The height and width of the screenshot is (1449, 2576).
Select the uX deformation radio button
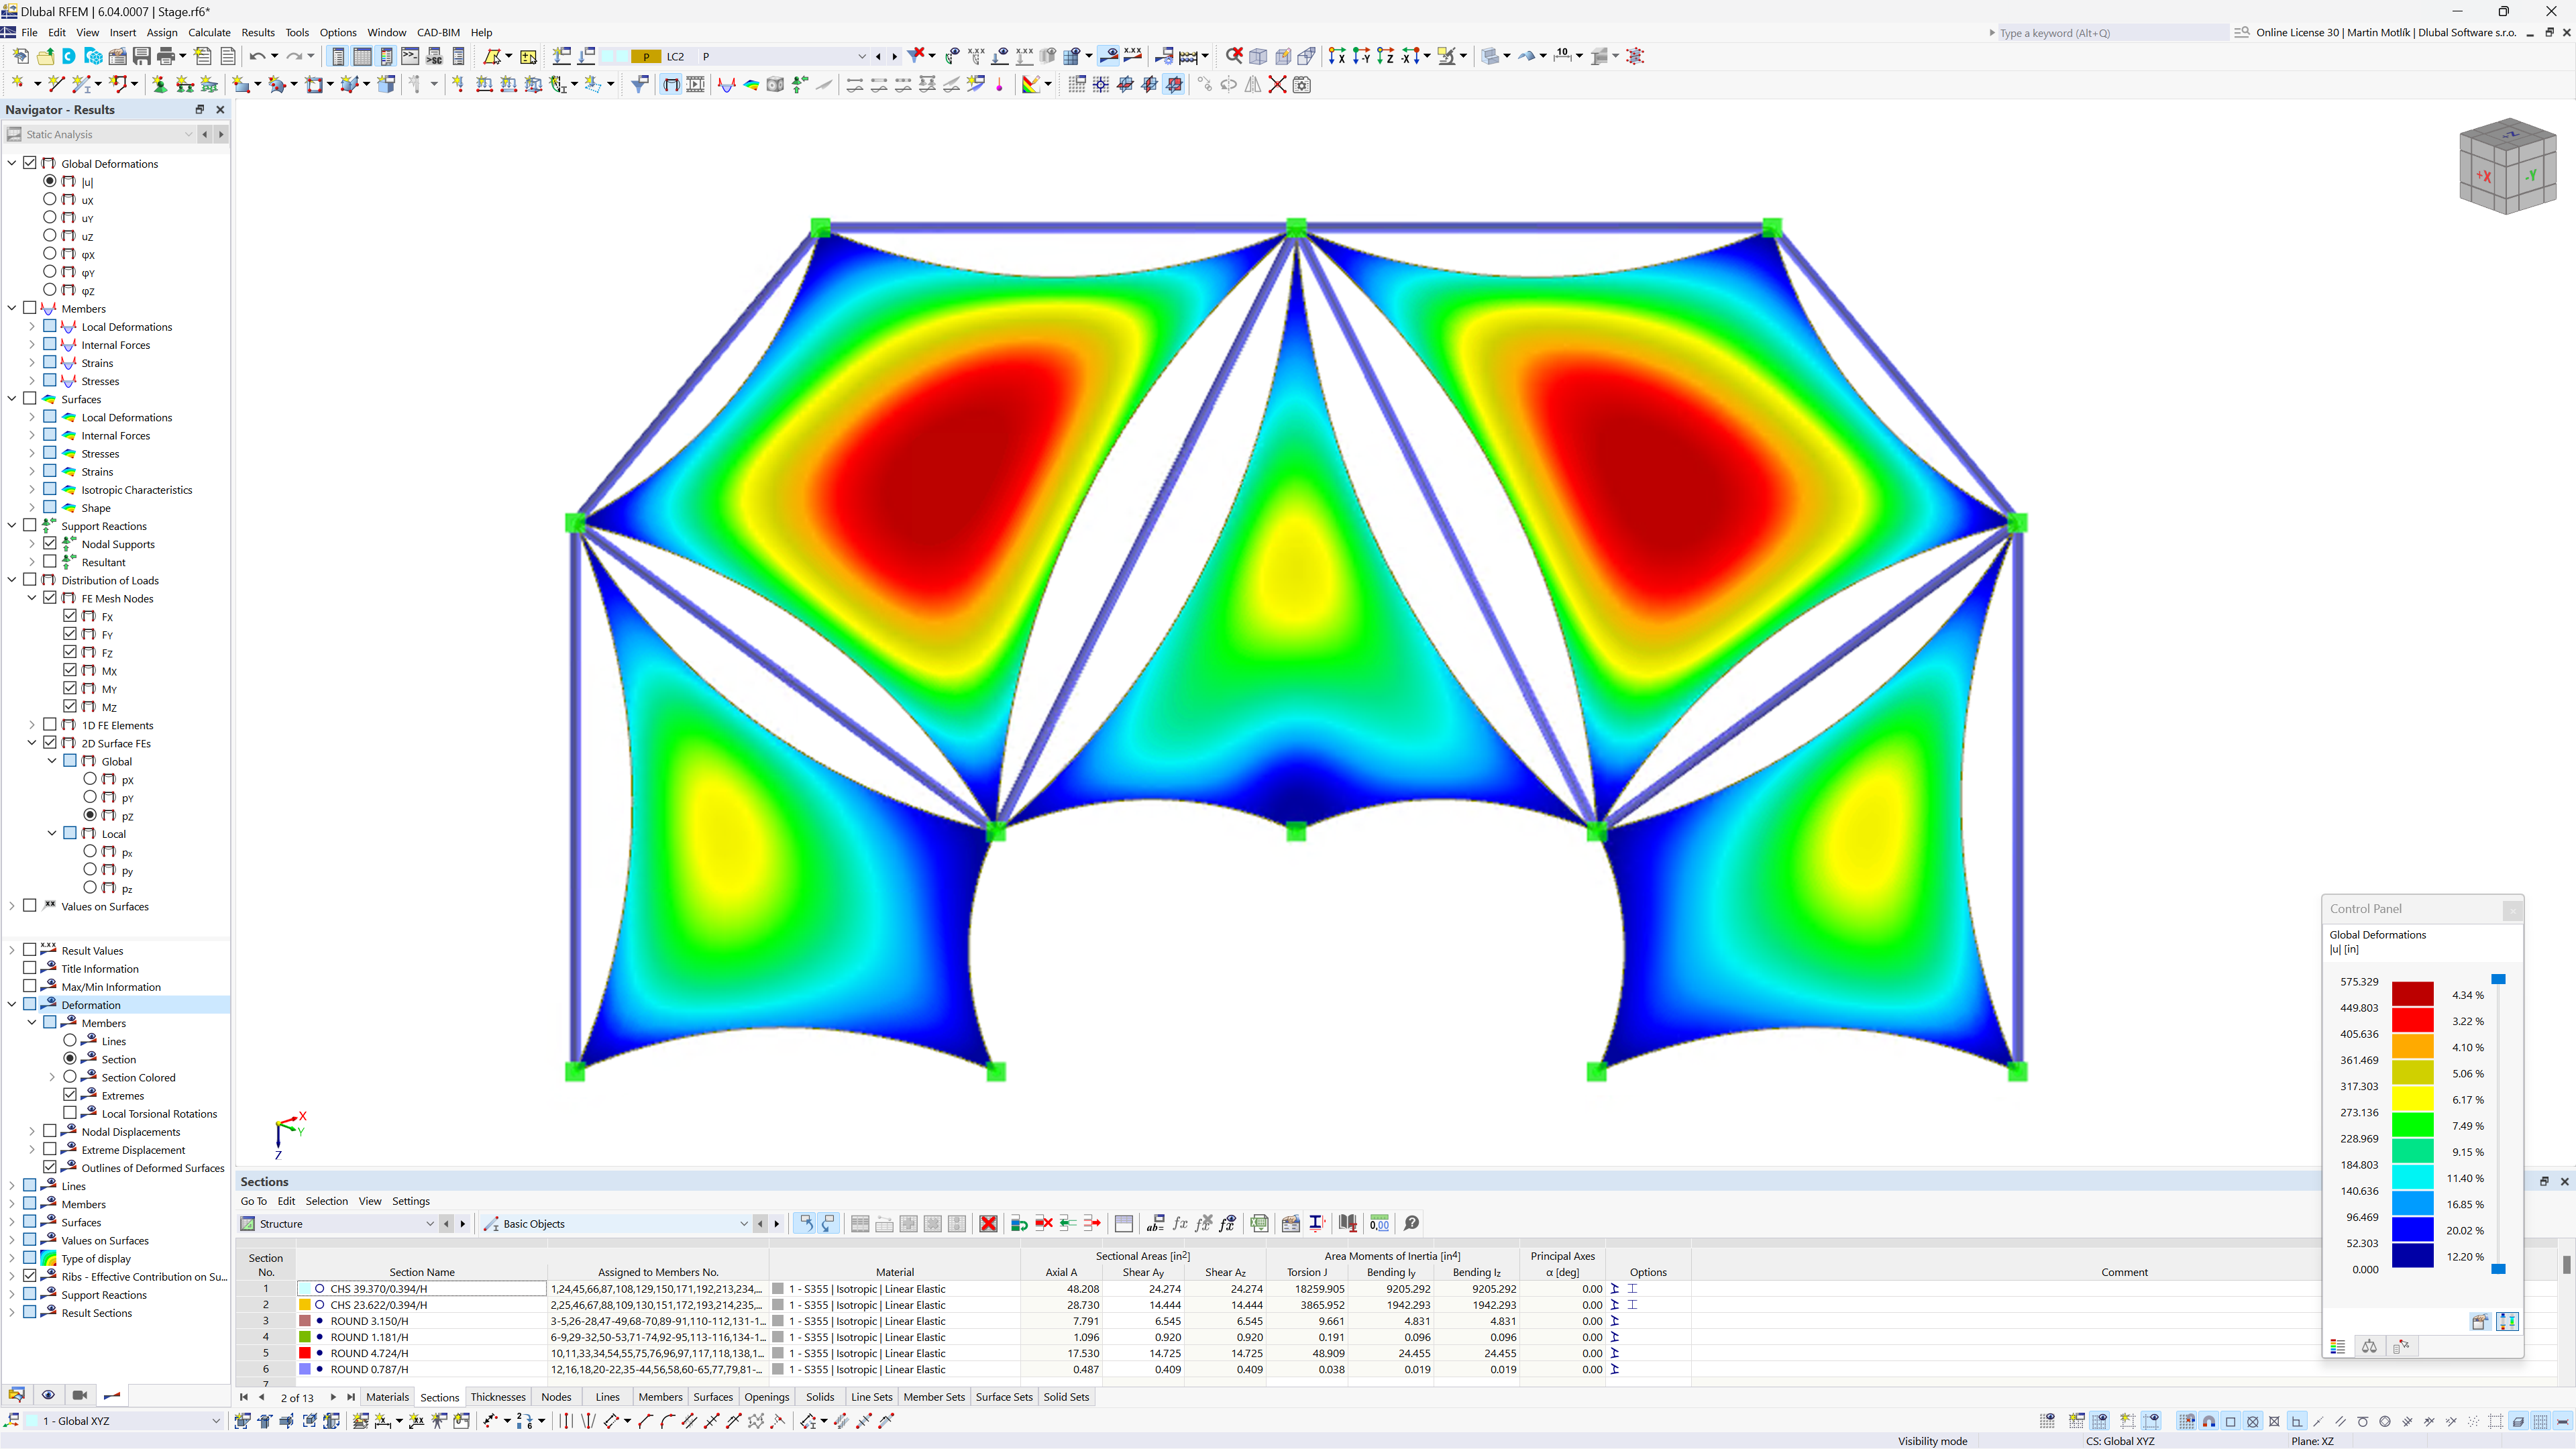(50, 200)
